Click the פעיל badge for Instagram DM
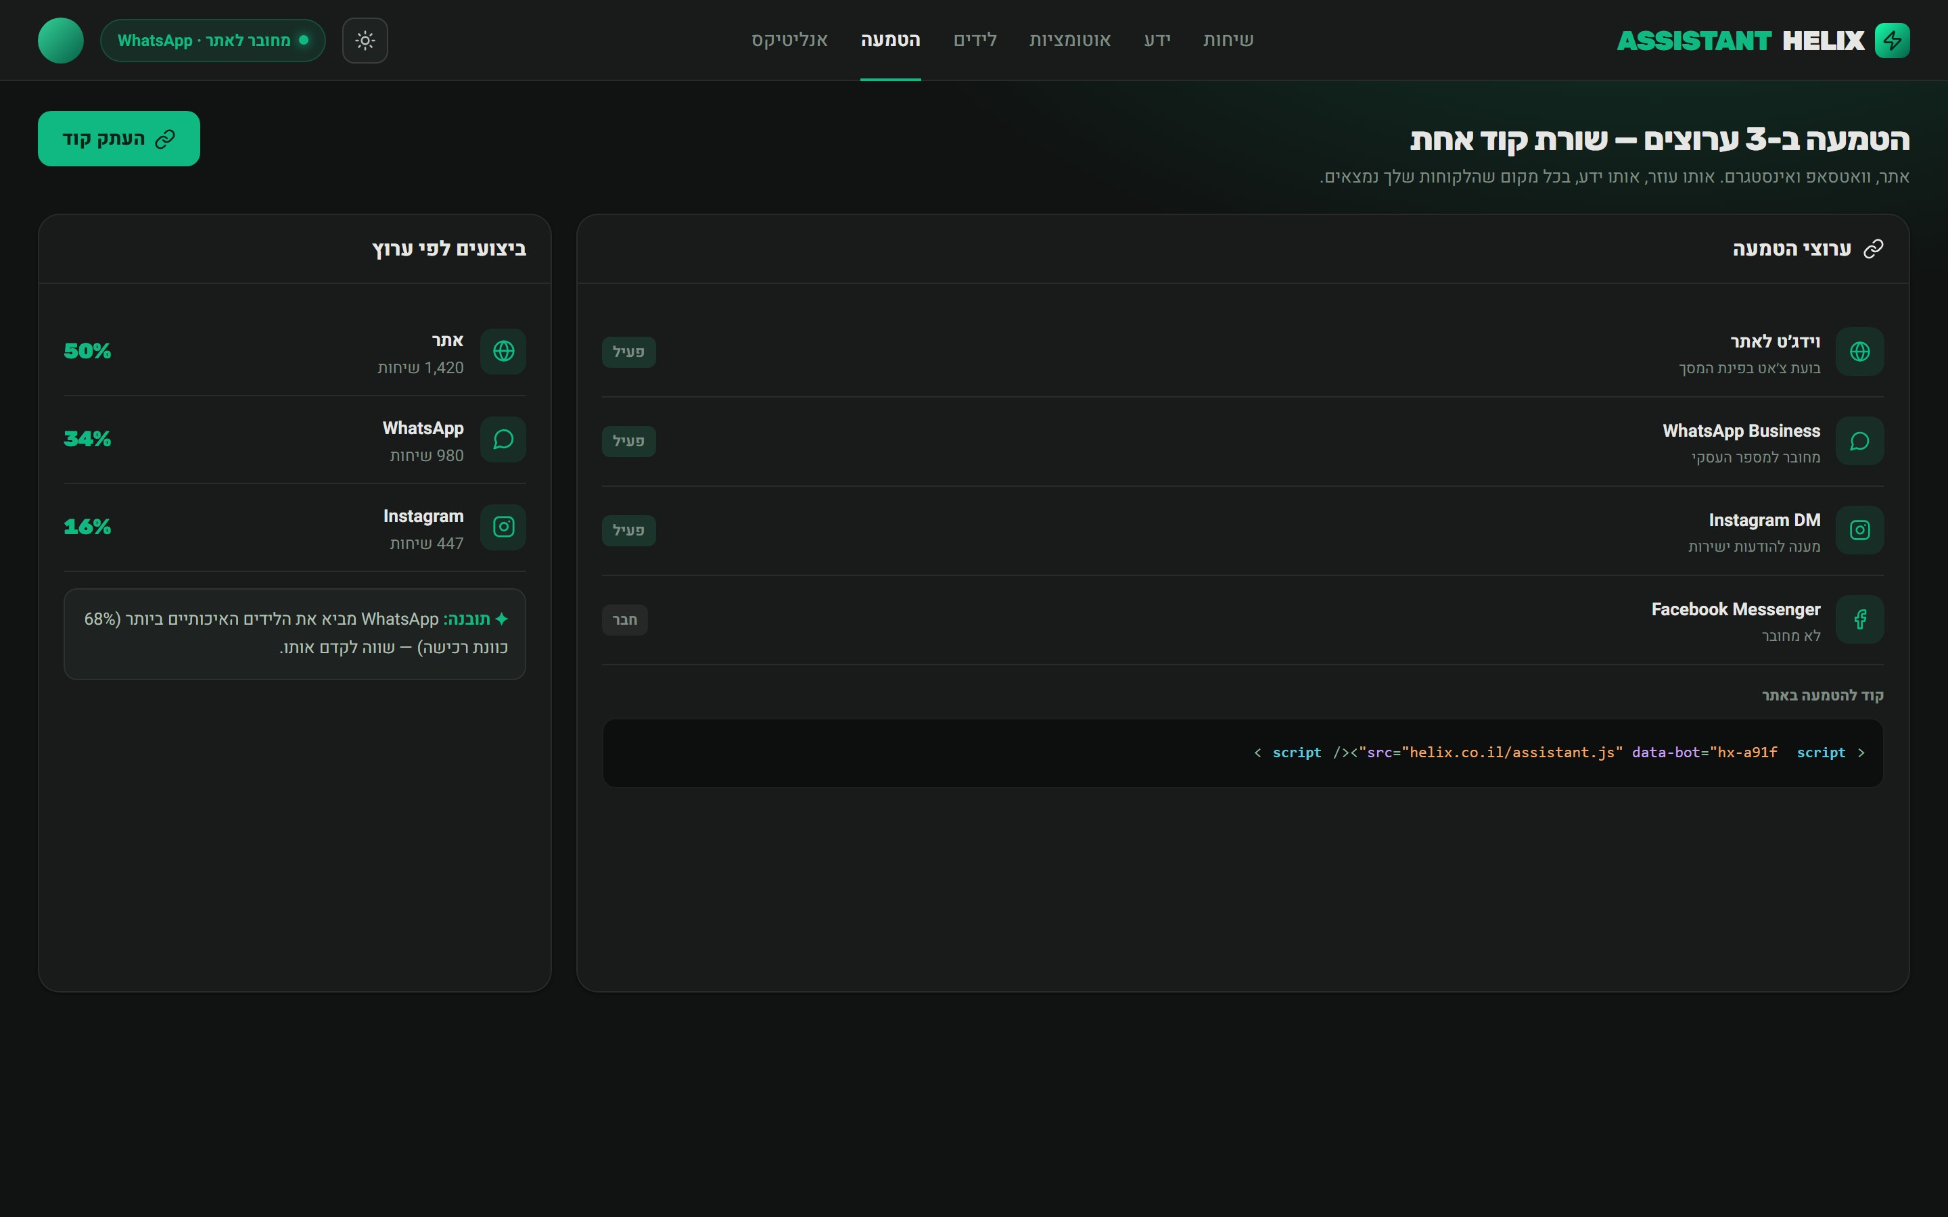The height and width of the screenshot is (1217, 1948). click(628, 531)
